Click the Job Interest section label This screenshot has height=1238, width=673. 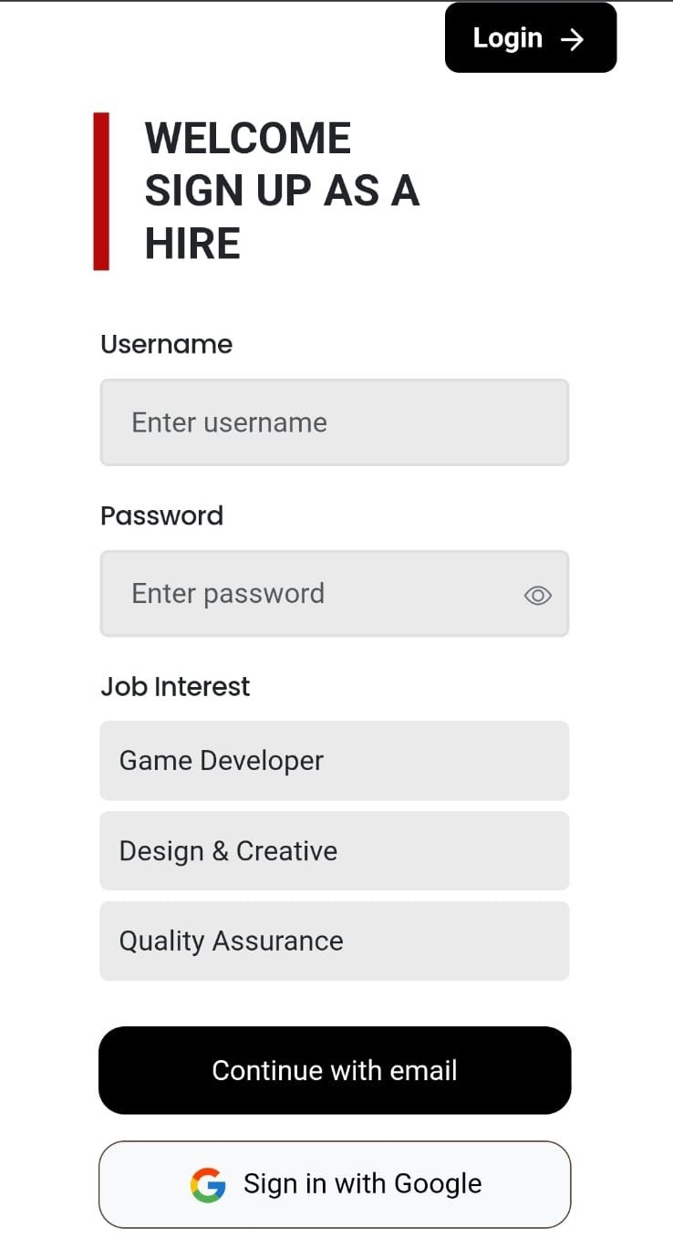point(175,687)
